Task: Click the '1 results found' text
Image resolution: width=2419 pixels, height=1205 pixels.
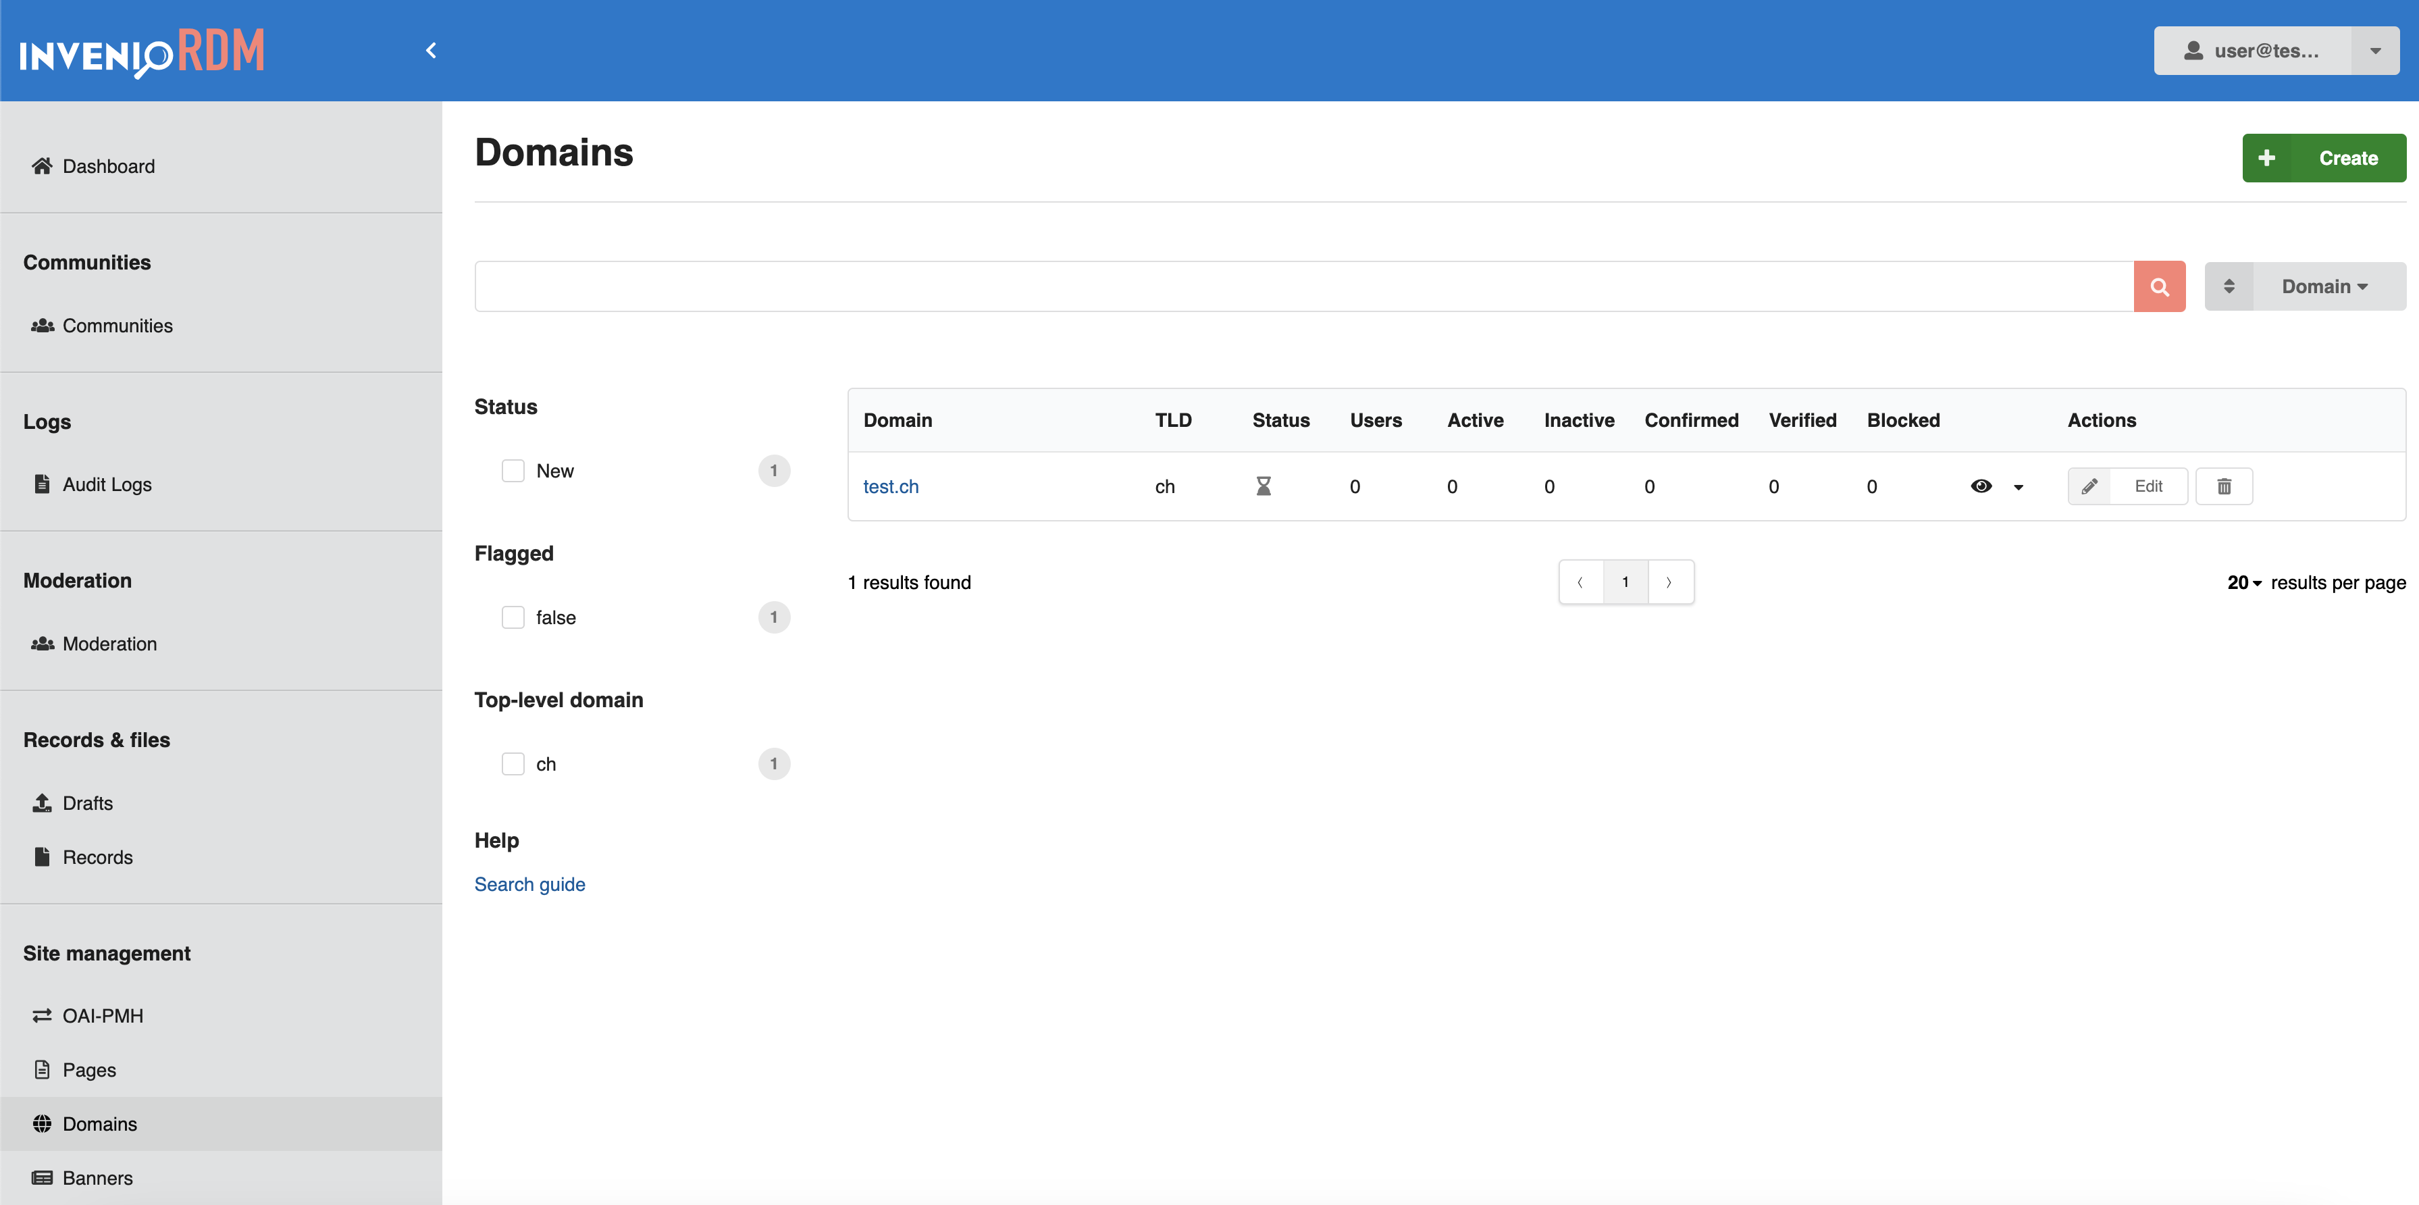Action: [909, 582]
